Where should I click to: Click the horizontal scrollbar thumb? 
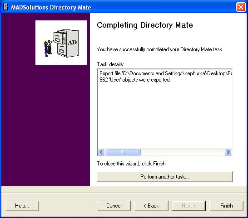(x=123, y=152)
